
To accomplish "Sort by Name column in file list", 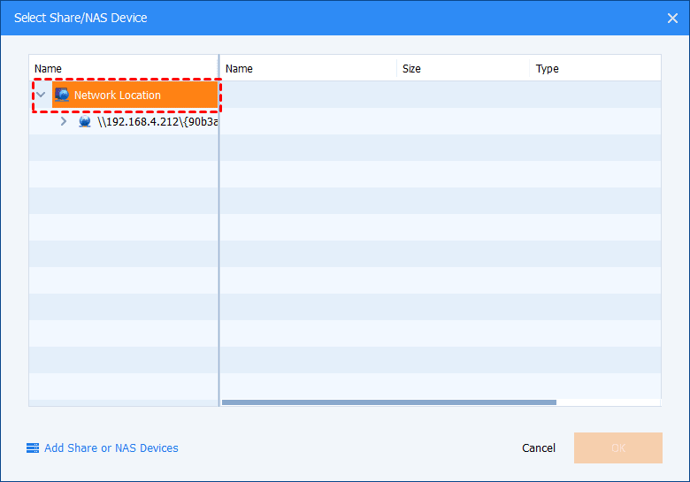I will 240,68.
